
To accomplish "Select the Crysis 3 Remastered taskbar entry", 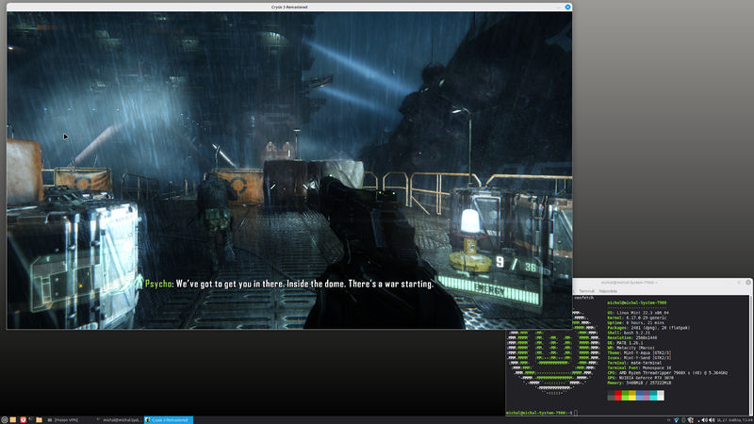I will (x=169, y=419).
